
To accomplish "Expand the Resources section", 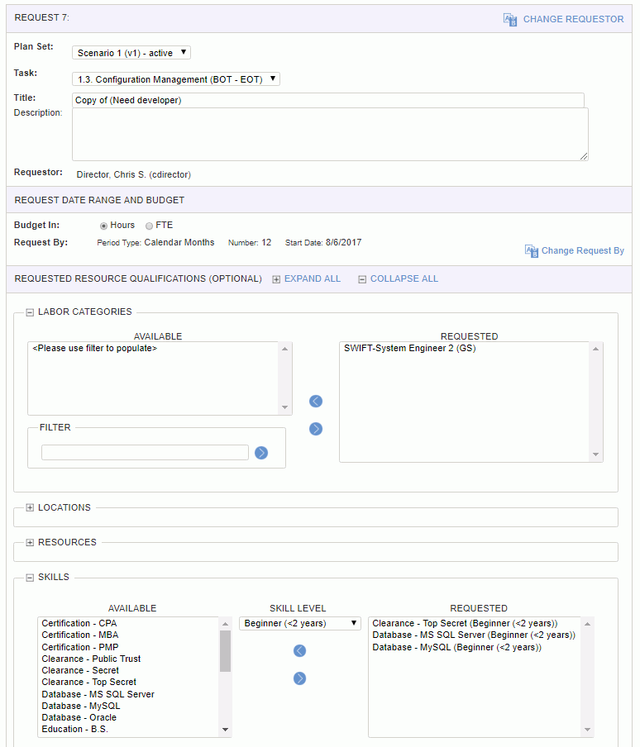I will point(30,543).
